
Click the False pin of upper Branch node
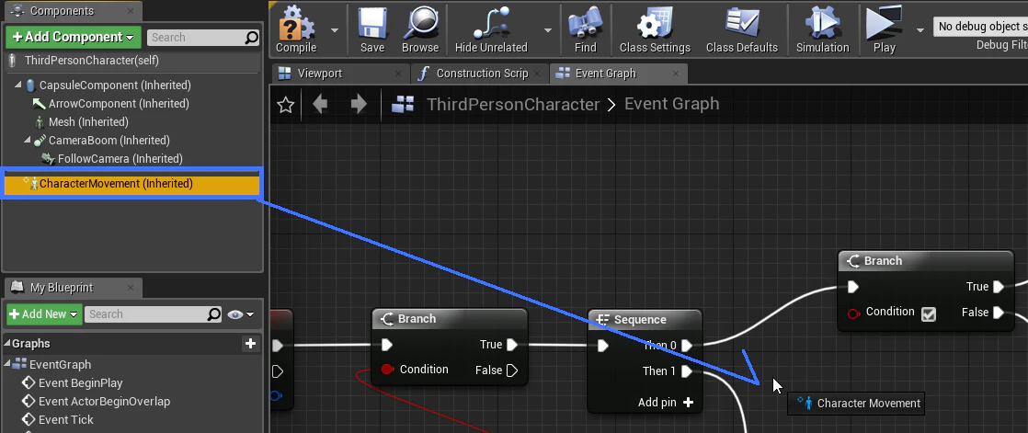click(998, 313)
